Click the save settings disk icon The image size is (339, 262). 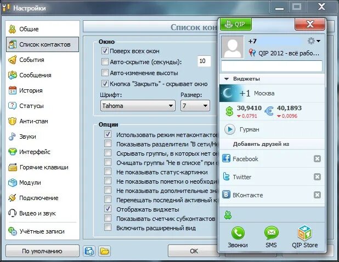[89, 251]
